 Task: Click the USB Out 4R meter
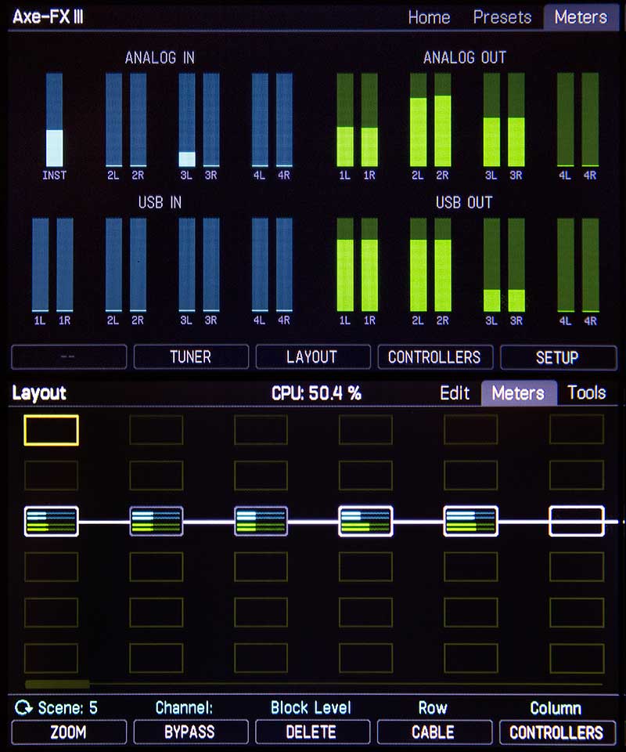click(590, 265)
